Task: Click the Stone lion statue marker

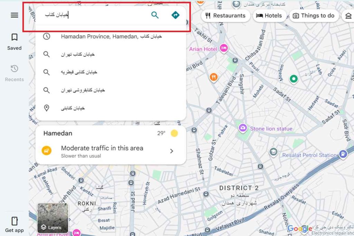Action: [x=243, y=128]
